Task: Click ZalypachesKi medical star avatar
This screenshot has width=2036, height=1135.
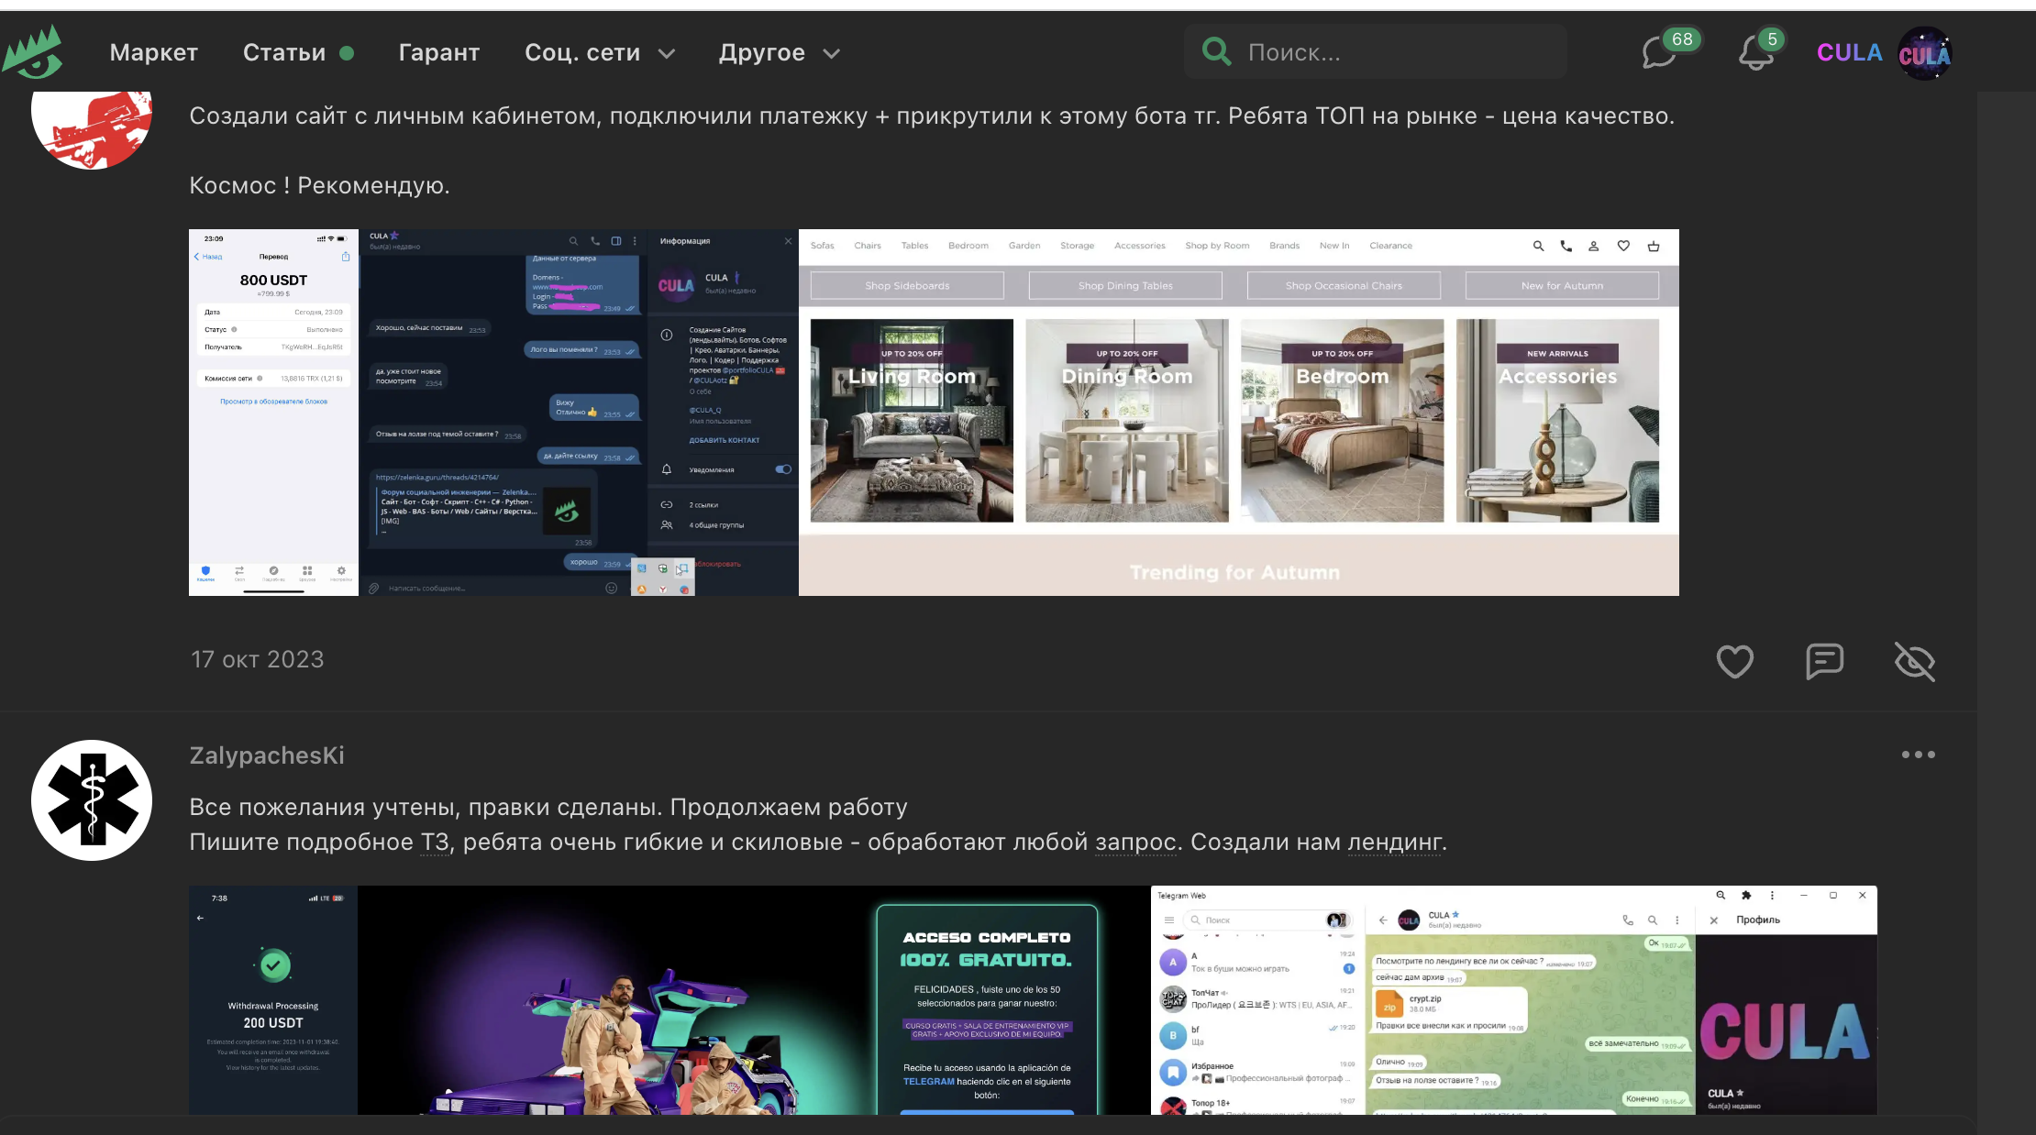Action: [x=92, y=800]
